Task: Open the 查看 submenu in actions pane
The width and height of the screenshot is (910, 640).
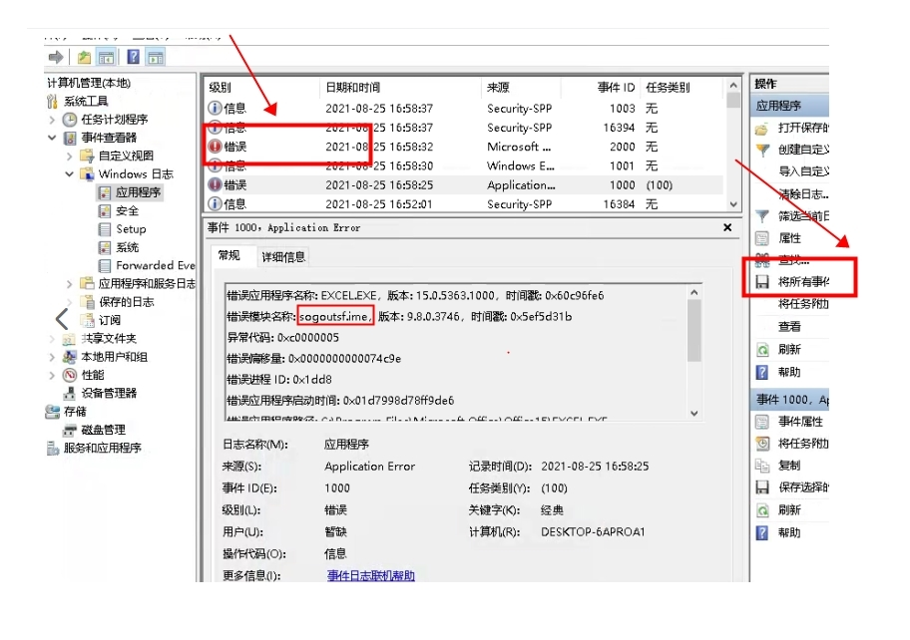Action: point(789,327)
